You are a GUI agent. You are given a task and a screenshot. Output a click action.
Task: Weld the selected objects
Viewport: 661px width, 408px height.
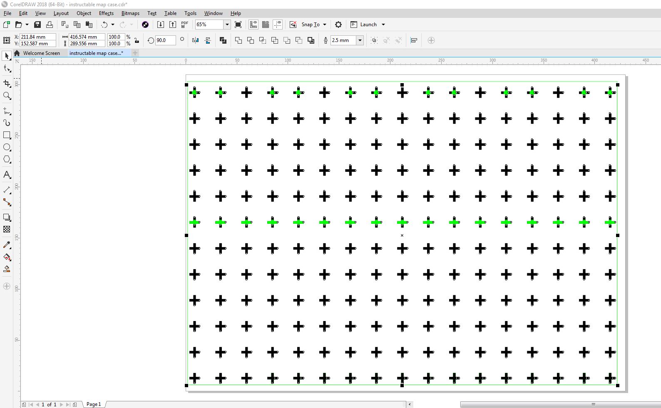(x=239, y=40)
